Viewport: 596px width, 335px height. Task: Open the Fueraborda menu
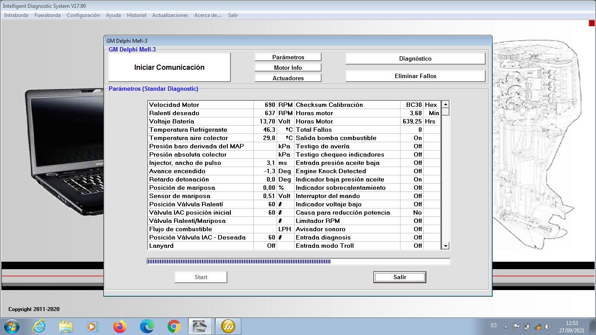coord(47,15)
